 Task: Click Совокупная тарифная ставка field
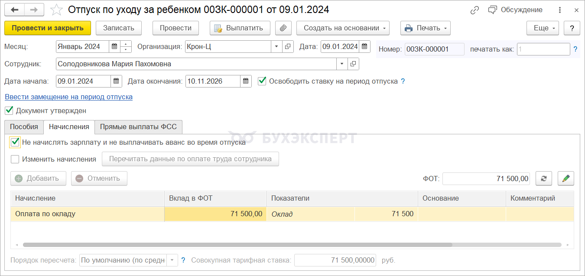point(335,260)
